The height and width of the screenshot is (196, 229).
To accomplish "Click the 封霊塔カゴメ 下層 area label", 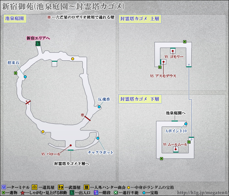I will click(139, 99).
